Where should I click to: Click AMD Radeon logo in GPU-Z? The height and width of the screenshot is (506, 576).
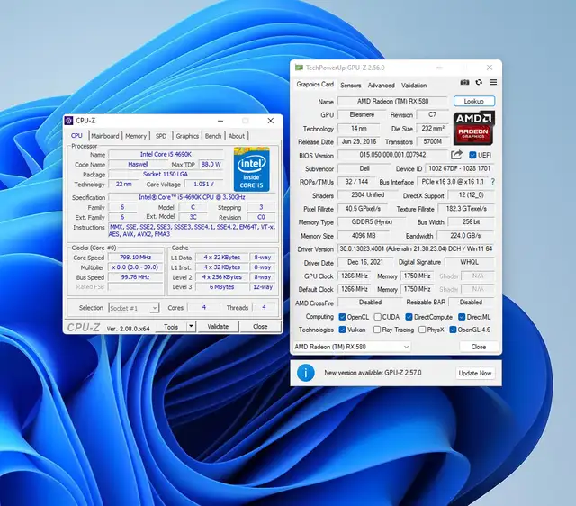pos(474,128)
